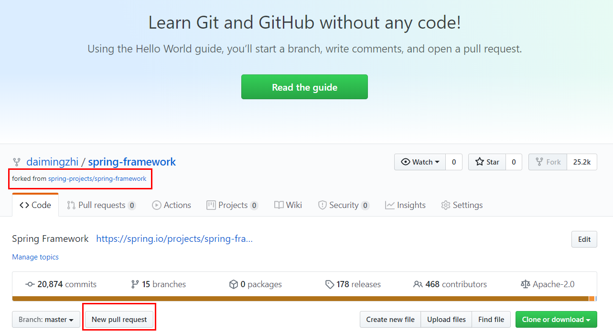Edit the repository description
This screenshot has width=613, height=332.
pyautogui.click(x=584, y=239)
